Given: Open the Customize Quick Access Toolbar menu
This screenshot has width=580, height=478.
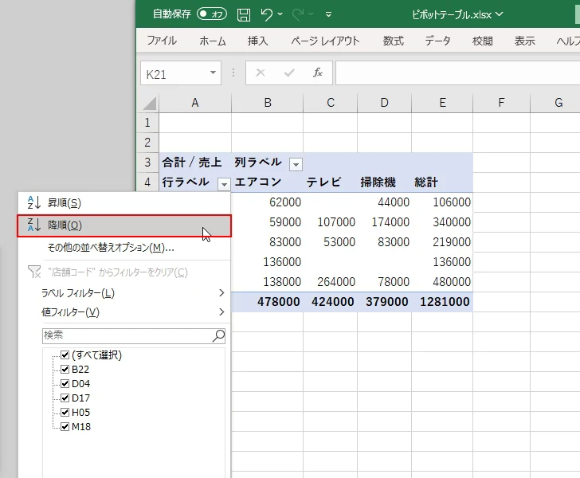Looking at the screenshot, I should 328,14.
